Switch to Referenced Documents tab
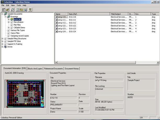Screen dimensions: 160x120 pos(54,68)
